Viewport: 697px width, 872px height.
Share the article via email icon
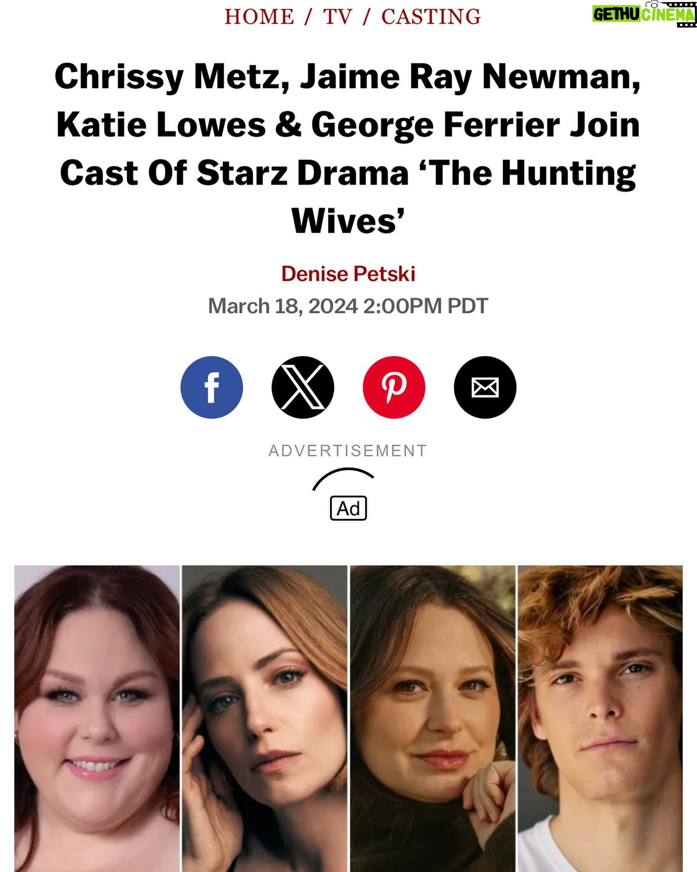tap(485, 387)
